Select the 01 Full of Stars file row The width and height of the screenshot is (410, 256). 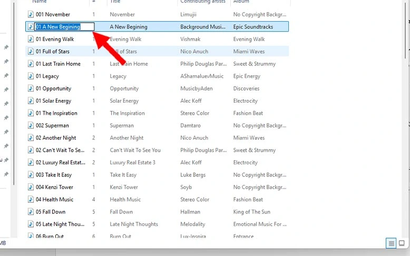point(53,52)
